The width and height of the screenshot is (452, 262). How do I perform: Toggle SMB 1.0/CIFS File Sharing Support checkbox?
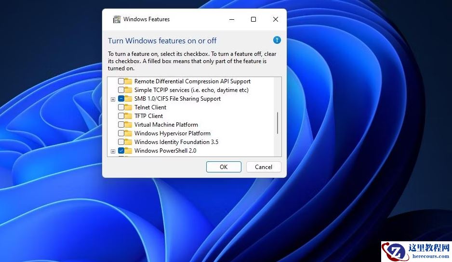click(121, 99)
